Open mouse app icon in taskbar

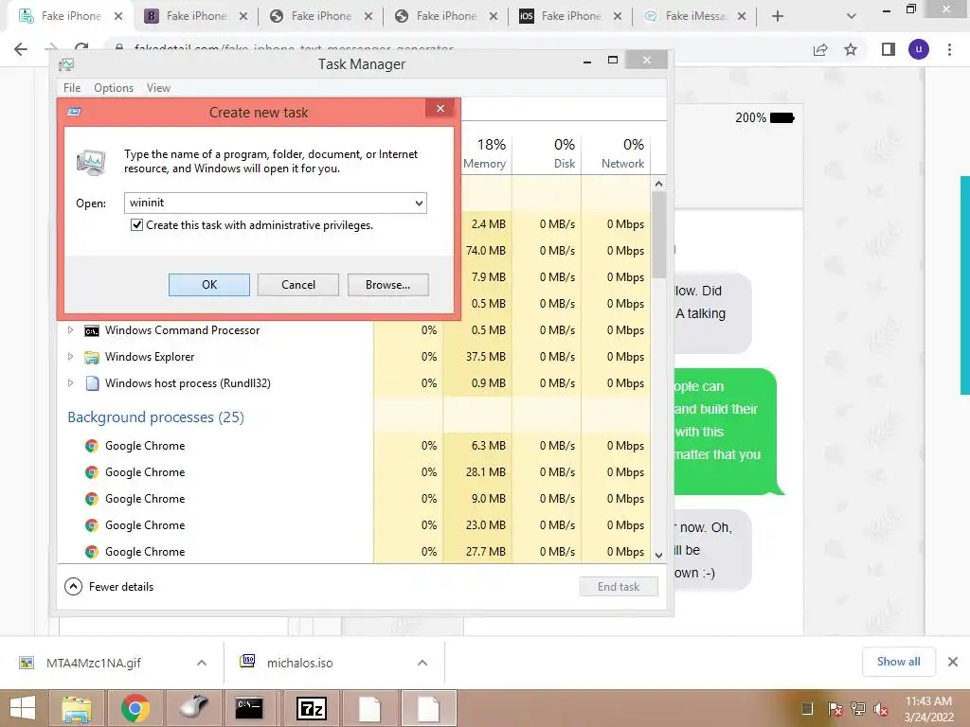(x=193, y=708)
